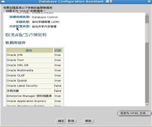Close the Database Configuration Assistant window
152x127 pixels.
point(149,2)
